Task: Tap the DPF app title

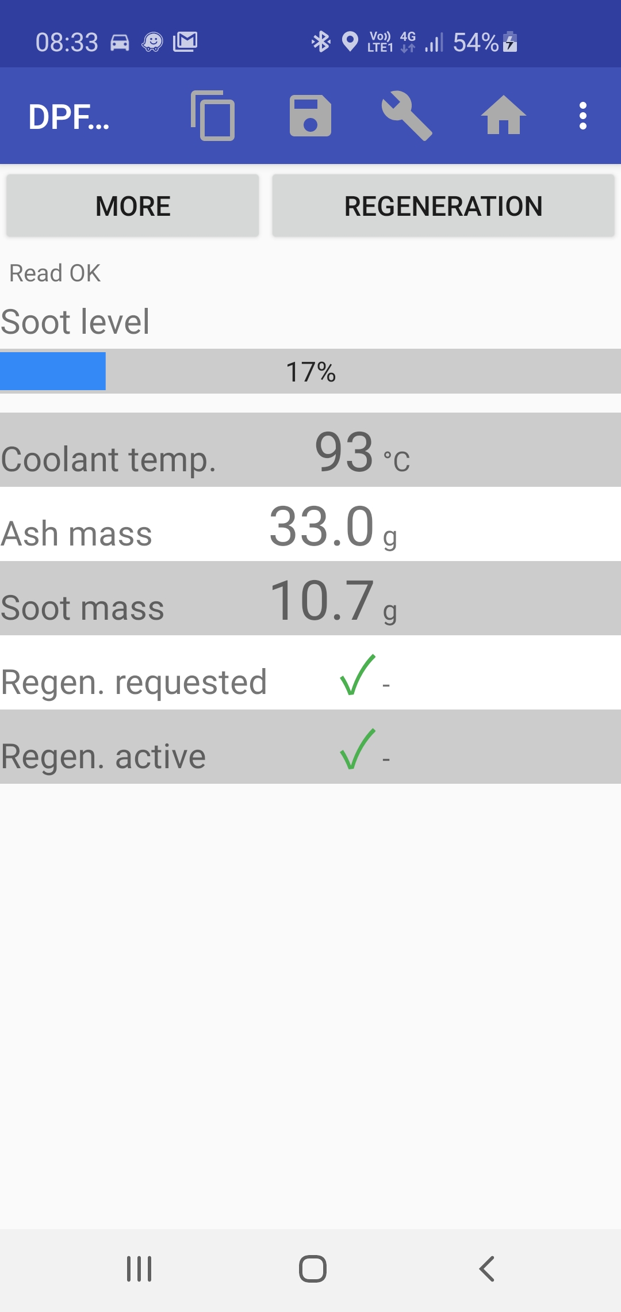Action: pyautogui.click(x=69, y=117)
